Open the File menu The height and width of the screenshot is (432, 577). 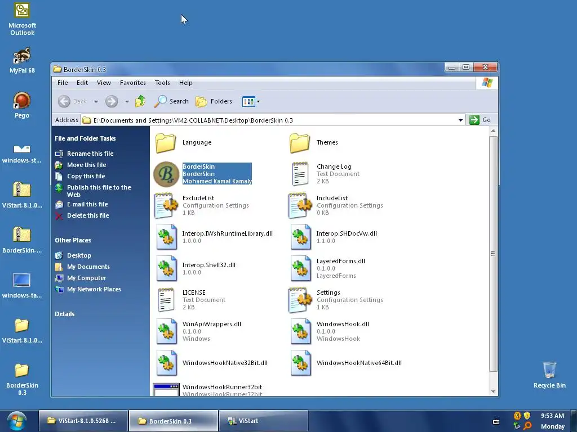pyautogui.click(x=63, y=83)
